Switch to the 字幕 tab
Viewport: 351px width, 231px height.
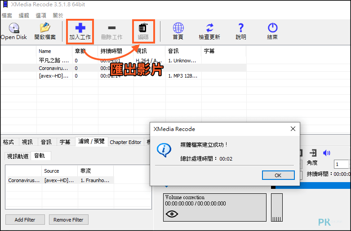tap(65, 142)
